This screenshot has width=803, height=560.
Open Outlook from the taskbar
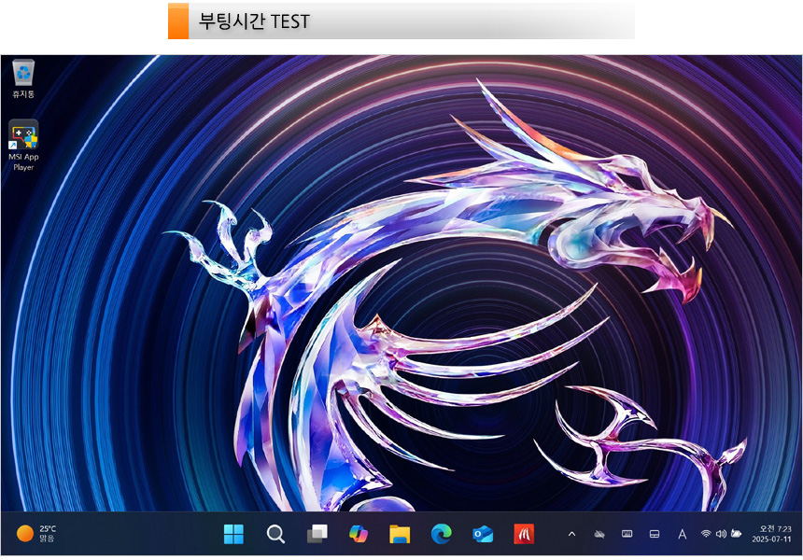tap(483, 534)
